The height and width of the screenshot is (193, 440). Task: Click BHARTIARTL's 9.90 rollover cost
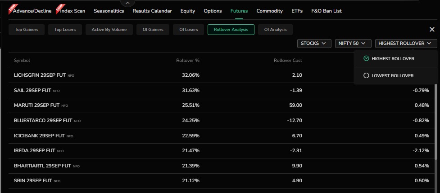(297, 166)
